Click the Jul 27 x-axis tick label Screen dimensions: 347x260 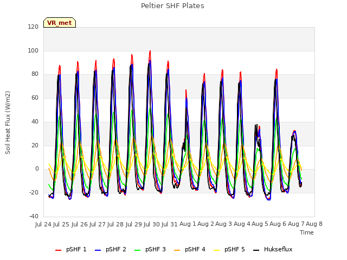click(98, 224)
